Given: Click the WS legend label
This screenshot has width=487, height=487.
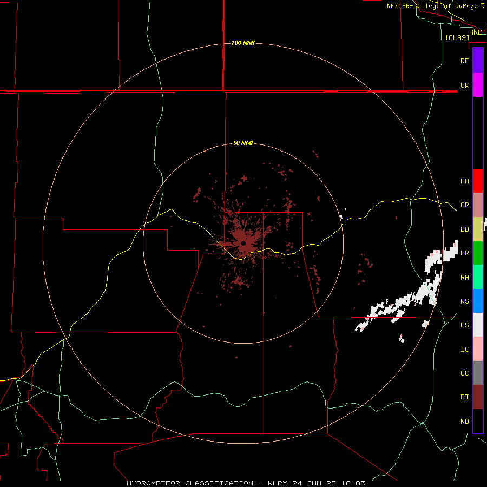Looking at the screenshot, I should tap(464, 301).
